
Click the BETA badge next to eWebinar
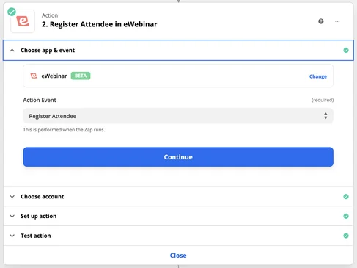(x=81, y=76)
